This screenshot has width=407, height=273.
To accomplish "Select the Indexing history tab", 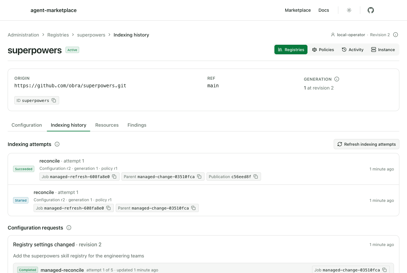I will click(69, 125).
